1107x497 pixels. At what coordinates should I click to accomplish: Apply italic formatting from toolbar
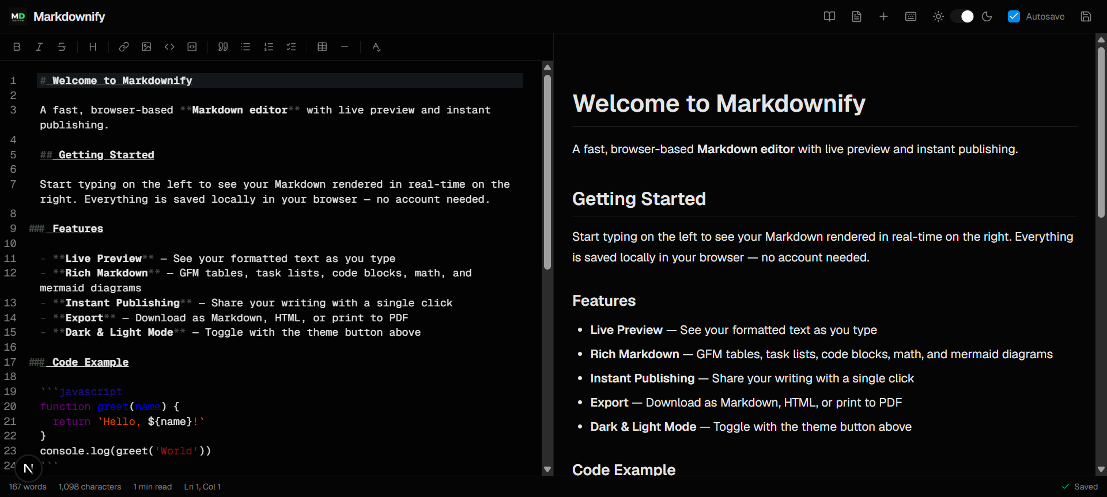pos(39,47)
